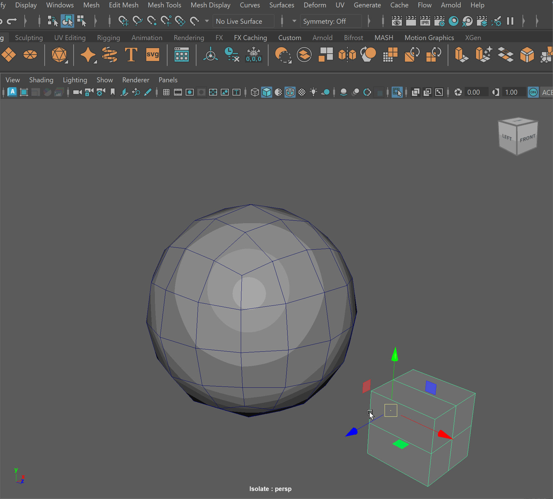Screen dimensions: 553x499
Task: Click the Polygon Type text tool icon
Action: pyautogui.click(x=131, y=55)
